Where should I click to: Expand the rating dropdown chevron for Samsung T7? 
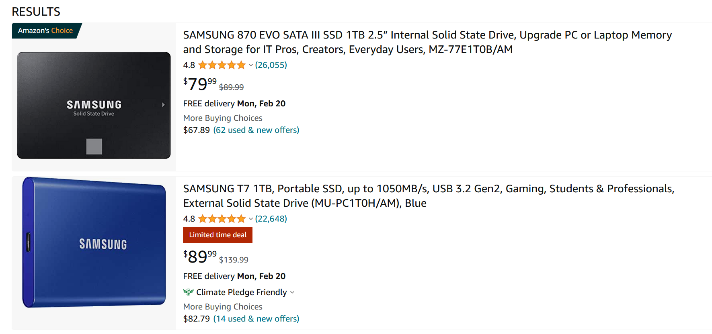251,219
